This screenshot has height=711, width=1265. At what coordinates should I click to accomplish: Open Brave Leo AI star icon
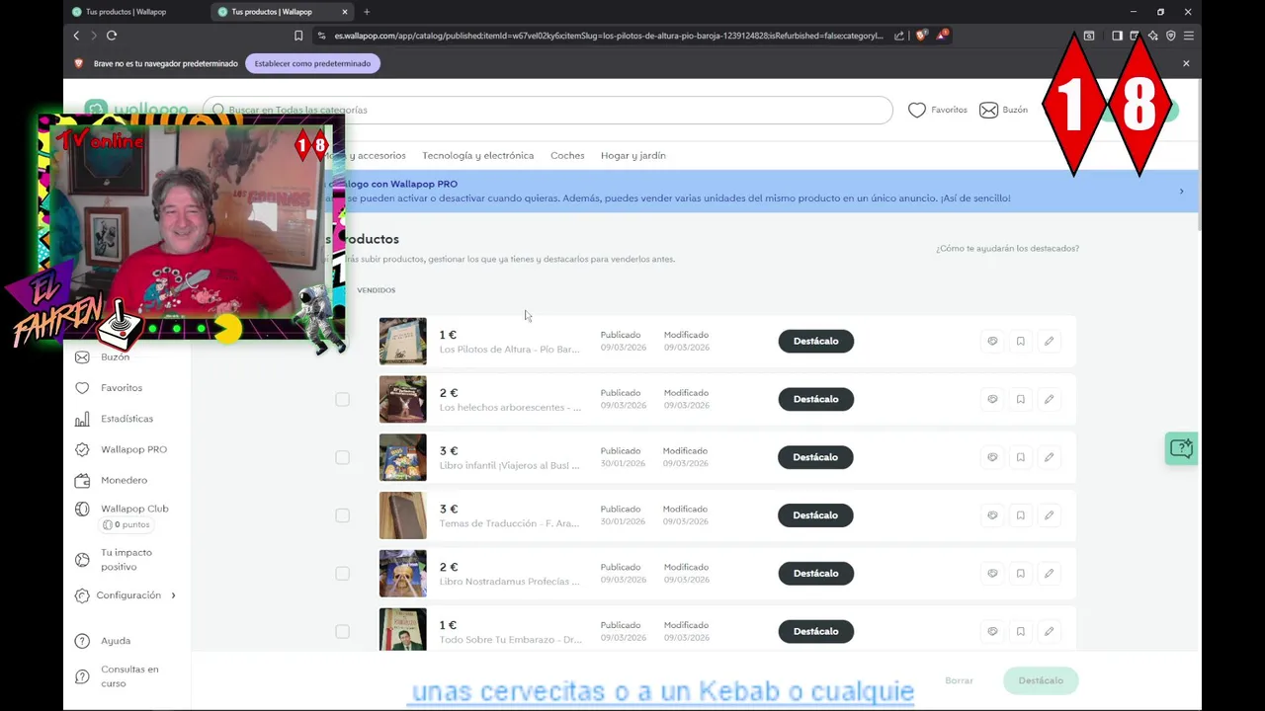[1152, 36]
